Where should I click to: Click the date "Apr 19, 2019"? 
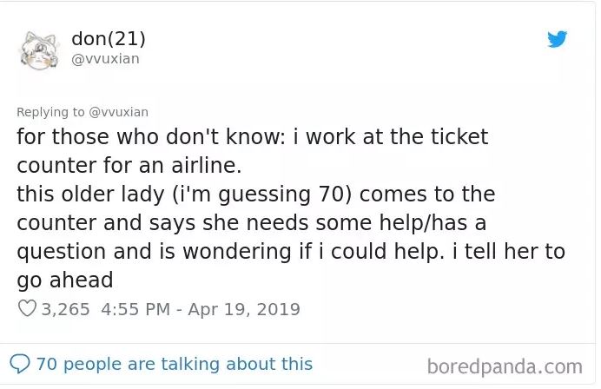245,309
